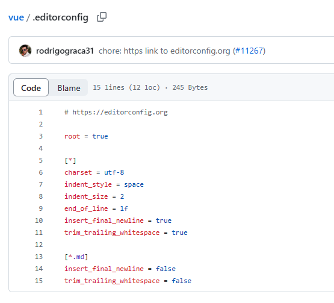
Task: Open rodrigograca31's avatar profile picture
Action: point(25,51)
